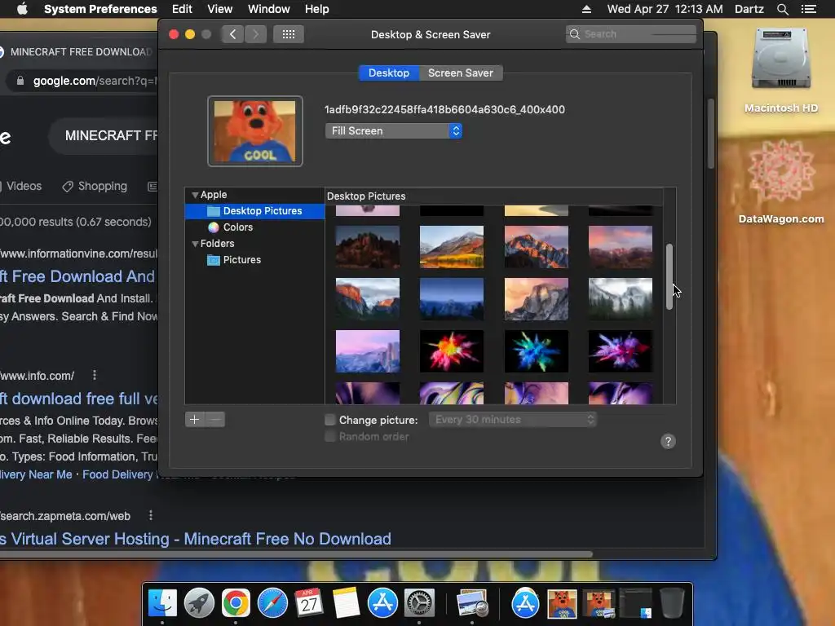
Task: Show all preferences grid button
Action: coord(289,34)
